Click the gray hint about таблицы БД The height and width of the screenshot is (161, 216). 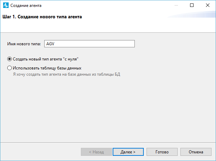(x=67, y=74)
